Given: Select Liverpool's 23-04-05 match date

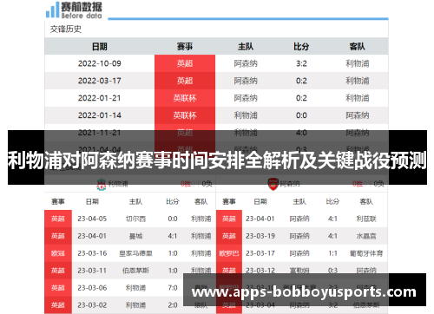Looking at the screenshot, I should pyautogui.click(x=92, y=219).
